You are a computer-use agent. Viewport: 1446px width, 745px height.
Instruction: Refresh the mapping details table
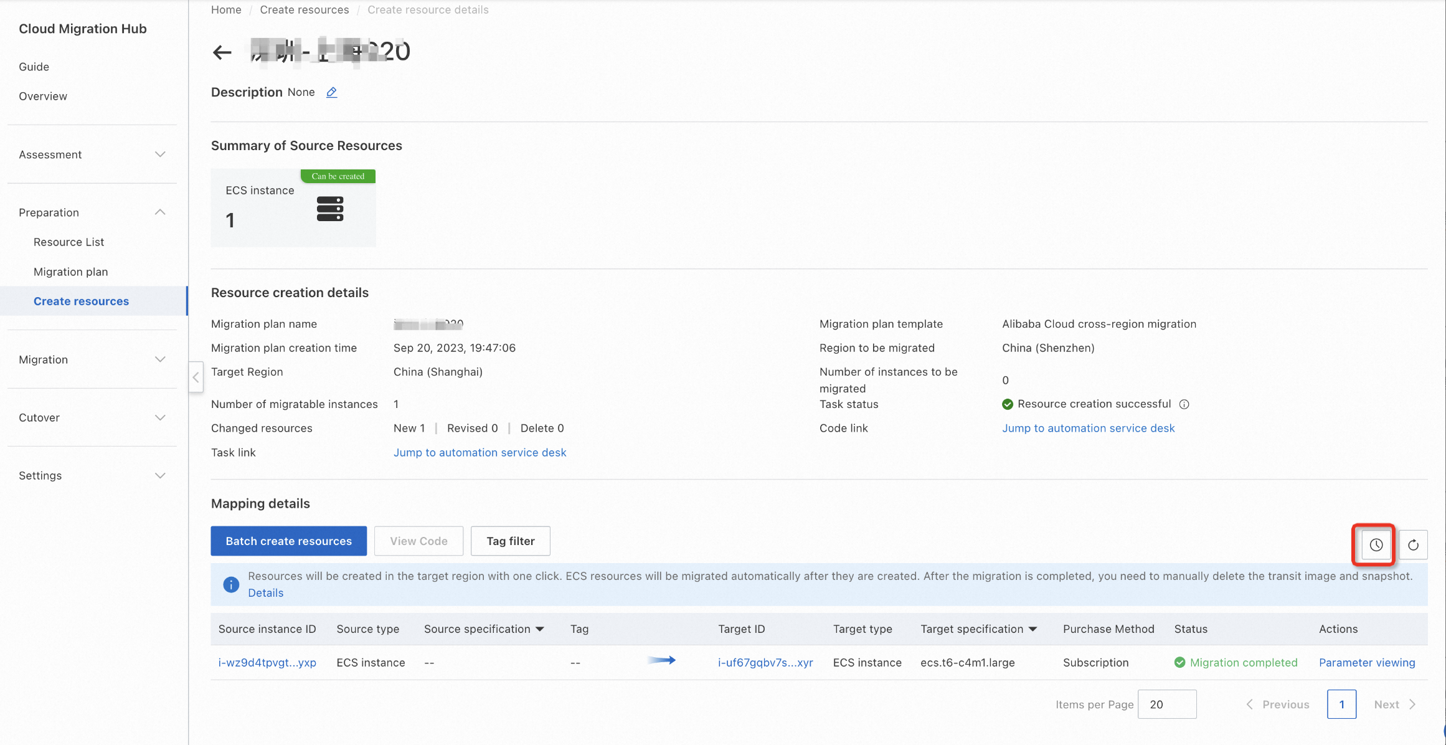pos(1413,545)
